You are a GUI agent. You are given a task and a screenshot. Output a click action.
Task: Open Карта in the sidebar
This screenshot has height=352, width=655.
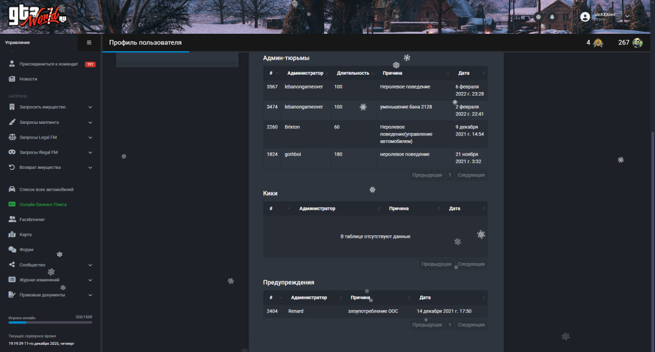point(26,234)
